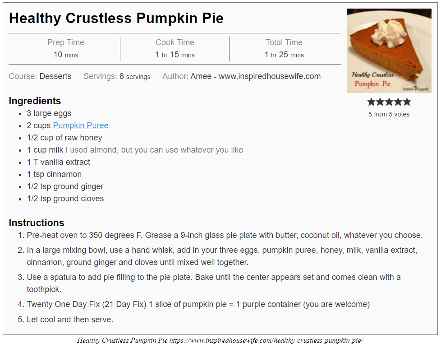The height and width of the screenshot is (353, 441).
Task: Click the Total Time label
Action: coord(284,42)
